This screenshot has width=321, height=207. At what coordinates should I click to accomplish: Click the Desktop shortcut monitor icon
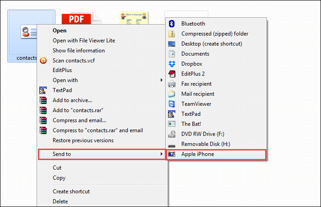[172, 44]
